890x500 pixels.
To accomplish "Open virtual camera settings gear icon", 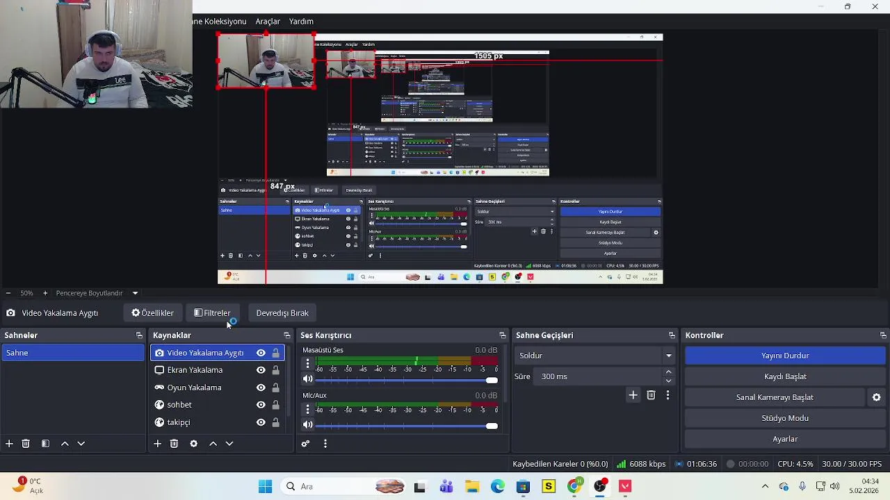I will tap(876, 397).
